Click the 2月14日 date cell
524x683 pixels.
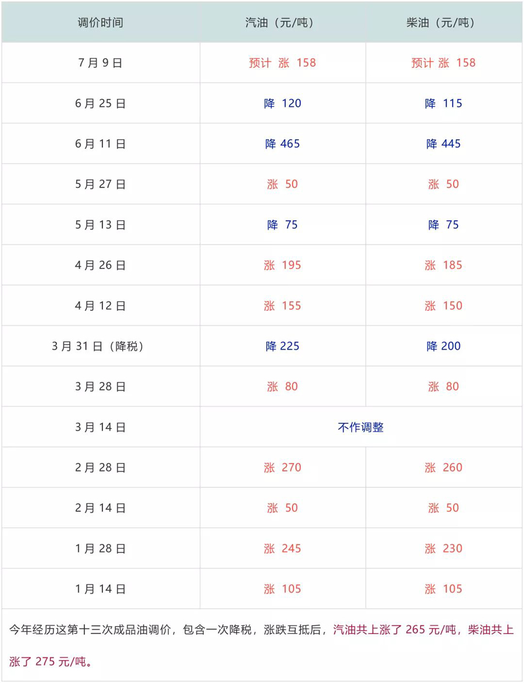(x=100, y=508)
